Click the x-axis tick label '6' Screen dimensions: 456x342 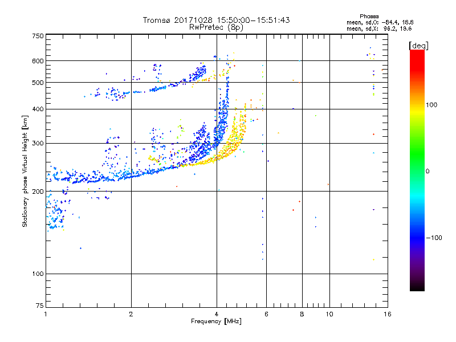(x=266, y=314)
